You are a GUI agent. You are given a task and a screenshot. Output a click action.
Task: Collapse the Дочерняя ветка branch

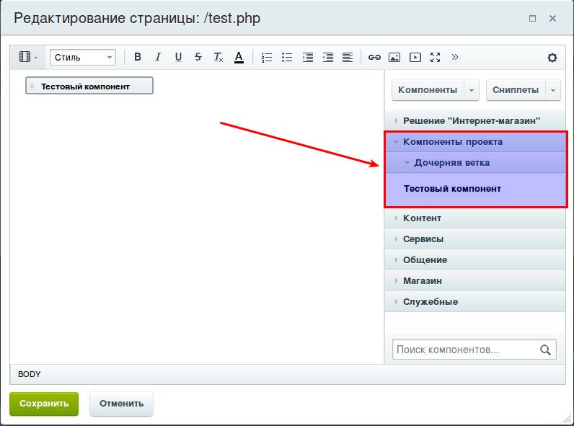[x=476, y=162]
